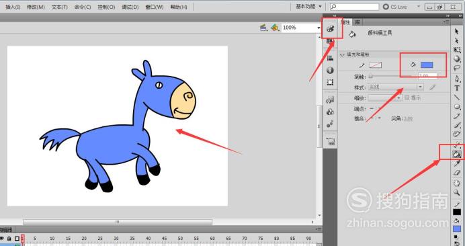Viewport: 465px width, 246px height.
Task: Click the Properties panel blue fill swatch
Action: [427, 65]
